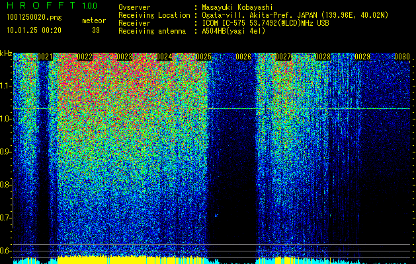416x264 pixels.
Task: Click the kHz axis unit label
Action: click(x=6, y=53)
